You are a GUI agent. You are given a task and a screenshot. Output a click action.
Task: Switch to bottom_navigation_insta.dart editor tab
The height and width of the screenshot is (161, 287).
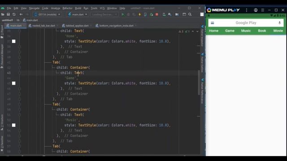pos(116,26)
